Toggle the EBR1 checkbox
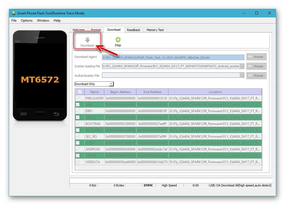The height and width of the screenshot is (205, 285). 77,111
